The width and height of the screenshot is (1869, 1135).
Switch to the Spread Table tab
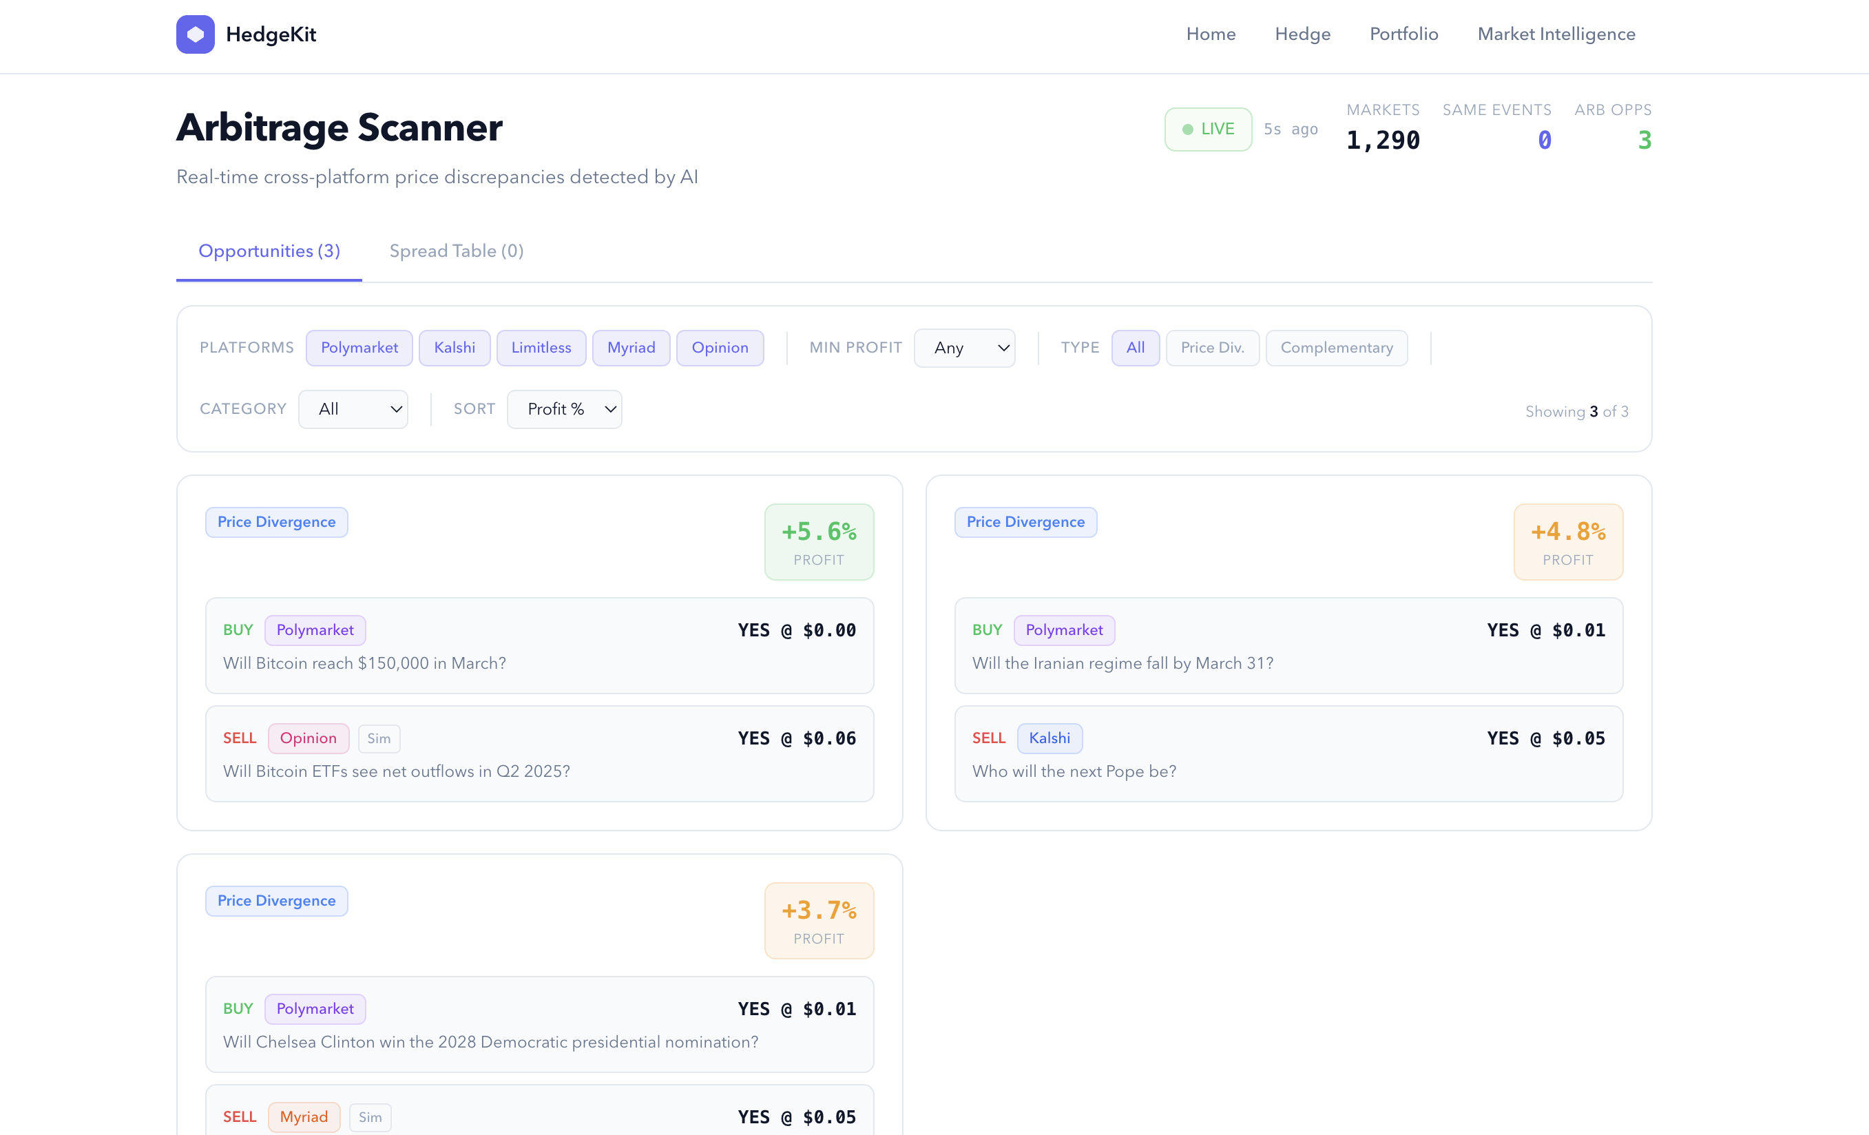click(x=456, y=251)
